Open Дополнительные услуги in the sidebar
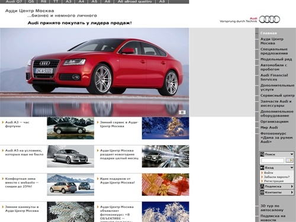This screenshot has width=296, height=222. 277,87
